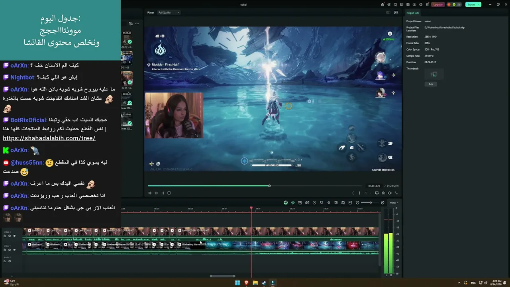This screenshot has height=287, width=510.
Task: Adjust the timeline zoom slider handle
Action: [x=371, y=202]
